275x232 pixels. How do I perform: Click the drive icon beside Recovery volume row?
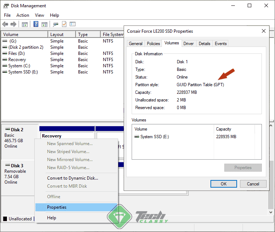5,60
